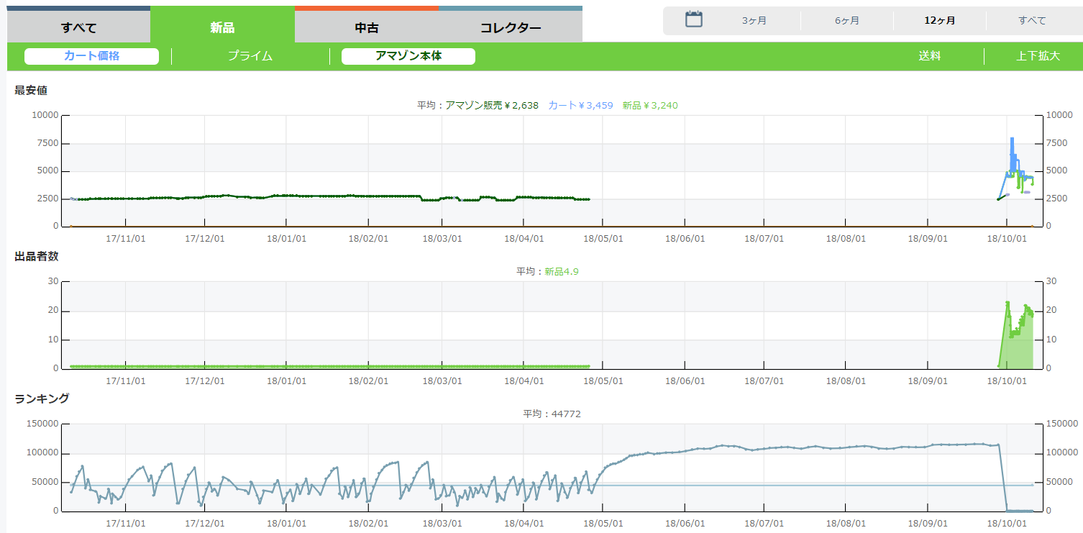This screenshot has width=1083, height=533.
Task: Select the 新品 tab
Action: click(x=222, y=28)
